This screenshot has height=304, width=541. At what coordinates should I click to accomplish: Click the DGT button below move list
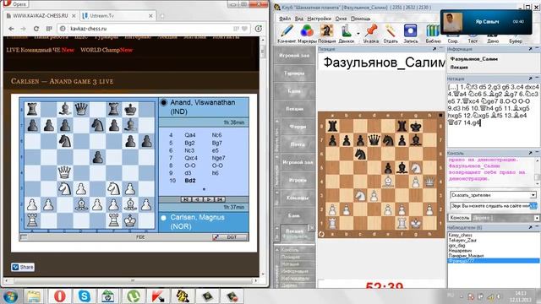point(231,237)
